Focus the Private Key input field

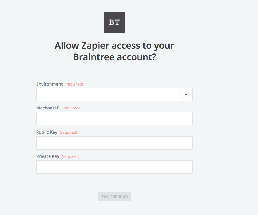tap(115, 167)
